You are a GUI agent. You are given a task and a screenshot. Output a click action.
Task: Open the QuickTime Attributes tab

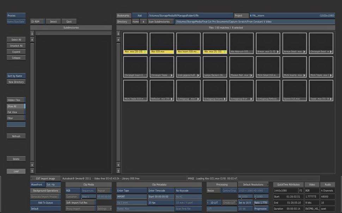tap(288, 185)
